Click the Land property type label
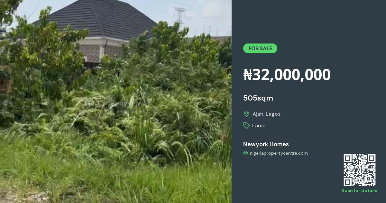The image size is (386, 203). pos(258,126)
